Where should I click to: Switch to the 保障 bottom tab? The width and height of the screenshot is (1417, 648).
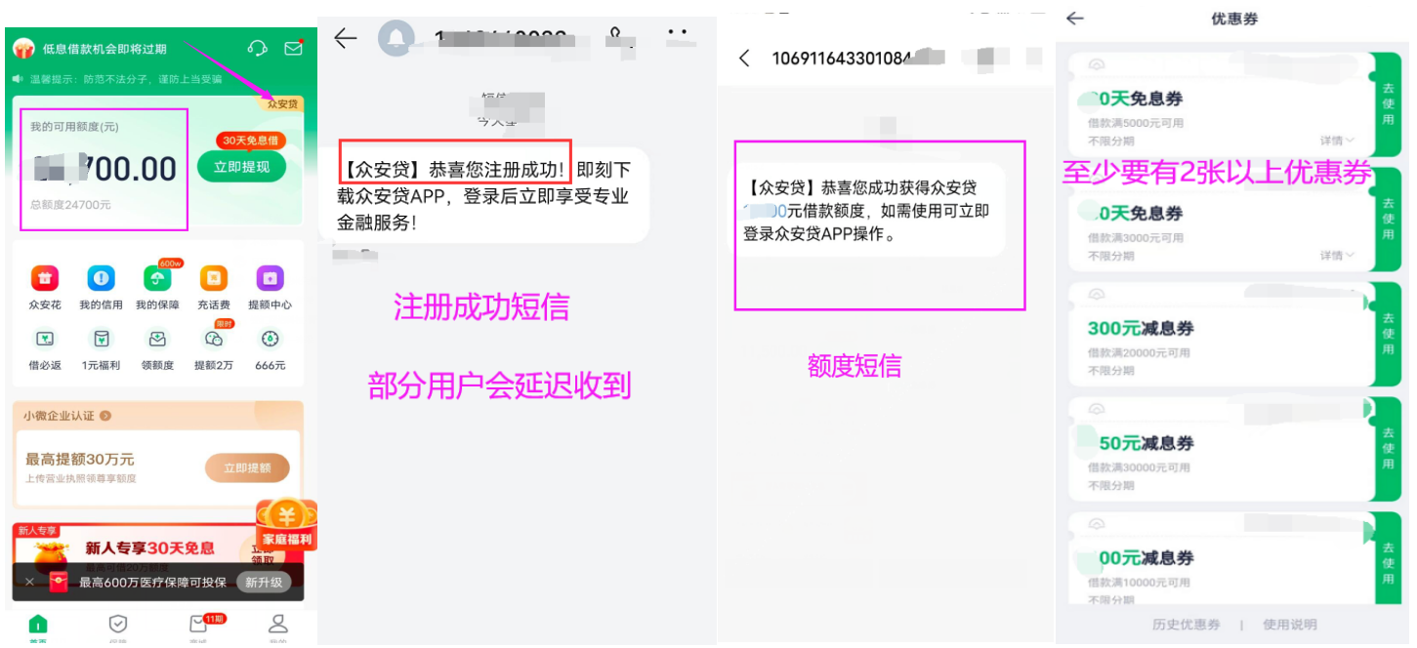click(x=117, y=628)
